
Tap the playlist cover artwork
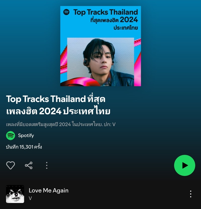coord(100,46)
